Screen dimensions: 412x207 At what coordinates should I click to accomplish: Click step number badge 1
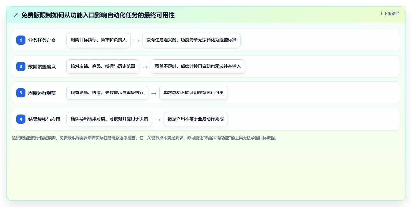(x=21, y=40)
